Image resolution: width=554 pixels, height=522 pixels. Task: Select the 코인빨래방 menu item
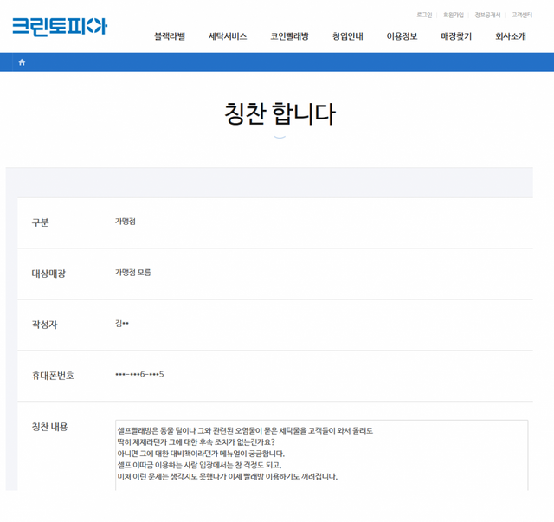pyautogui.click(x=289, y=36)
